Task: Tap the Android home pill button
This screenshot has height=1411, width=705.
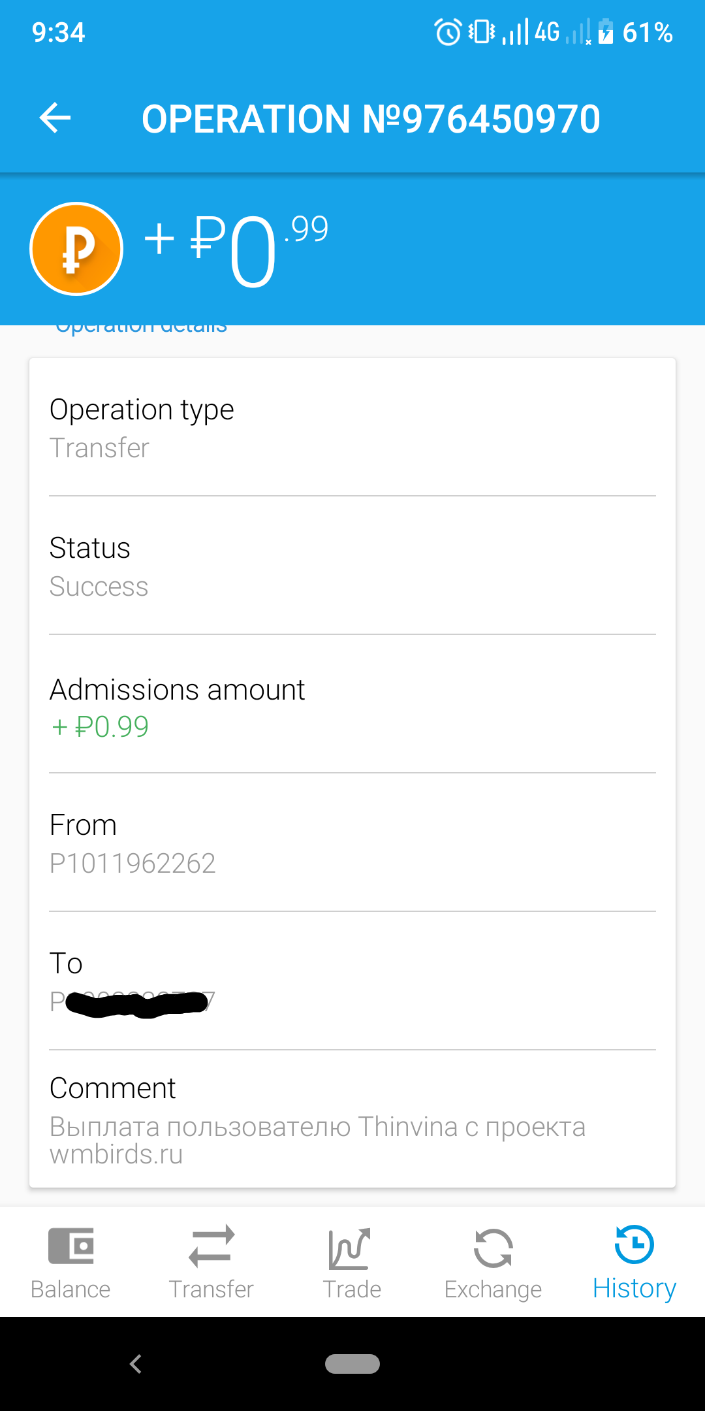Action: click(352, 1364)
